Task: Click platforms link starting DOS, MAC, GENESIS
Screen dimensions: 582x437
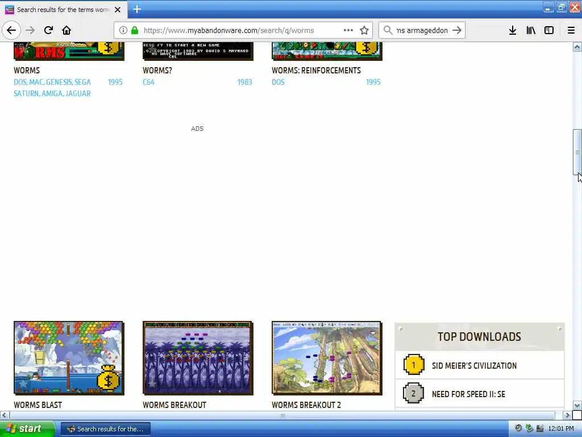Action: (x=52, y=88)
